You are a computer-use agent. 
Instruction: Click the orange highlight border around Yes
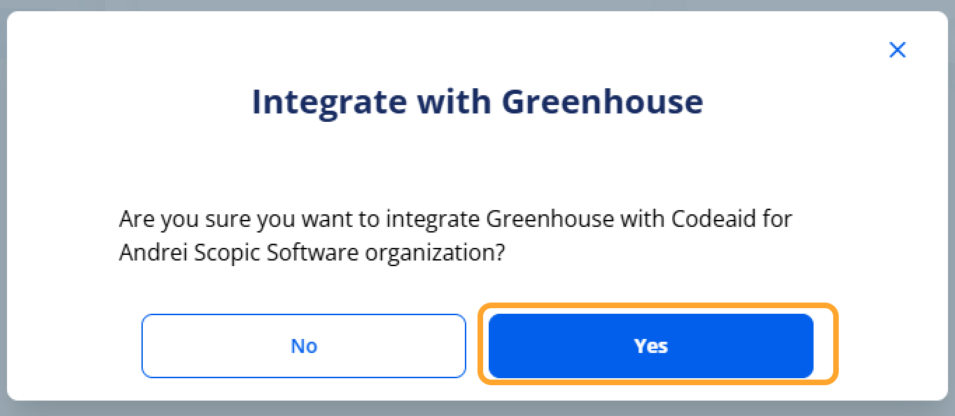tap(658, 305)
